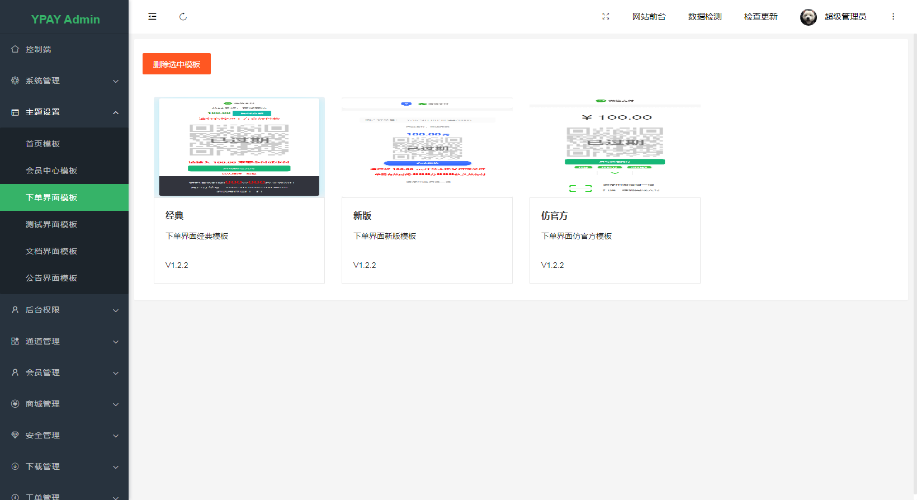917x500 pixels.
Task: Open the 首页模板 menu item
Action: 43,144
